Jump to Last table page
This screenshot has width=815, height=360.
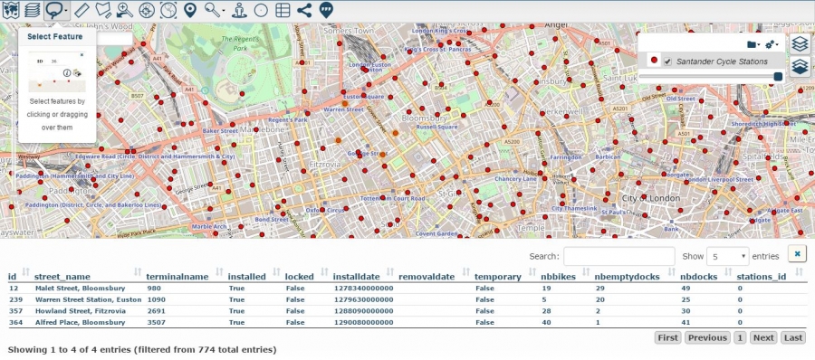[793, 337]
